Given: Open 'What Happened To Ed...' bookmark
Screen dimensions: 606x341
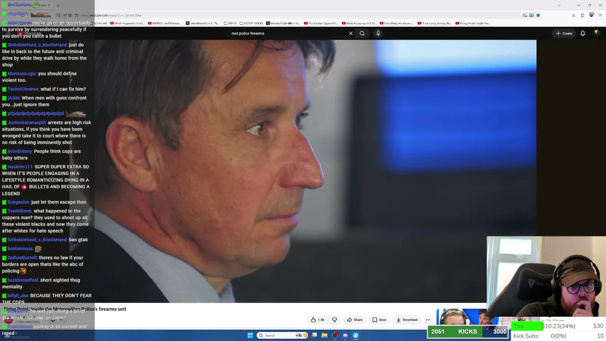Looking at the screenshot, I should click(127, 23).
